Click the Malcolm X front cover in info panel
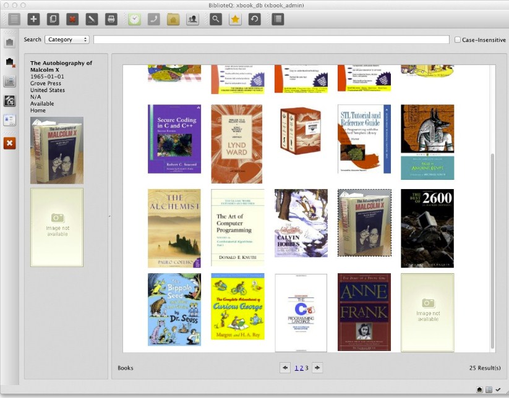Screen dimensions: 509x398 (57, 151)
